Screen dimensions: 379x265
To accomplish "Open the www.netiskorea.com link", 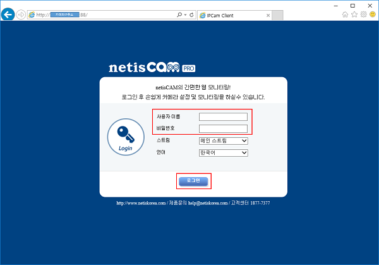I will [x=141, y=203].
